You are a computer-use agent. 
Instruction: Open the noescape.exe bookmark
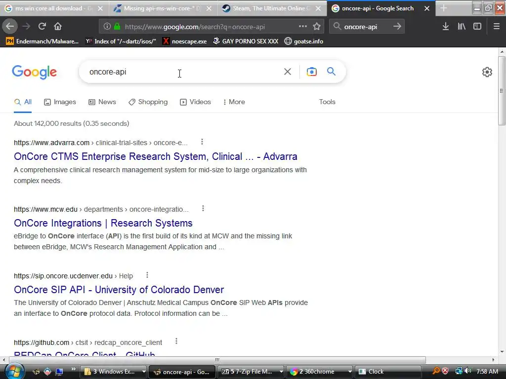click(x=185, y=41)
